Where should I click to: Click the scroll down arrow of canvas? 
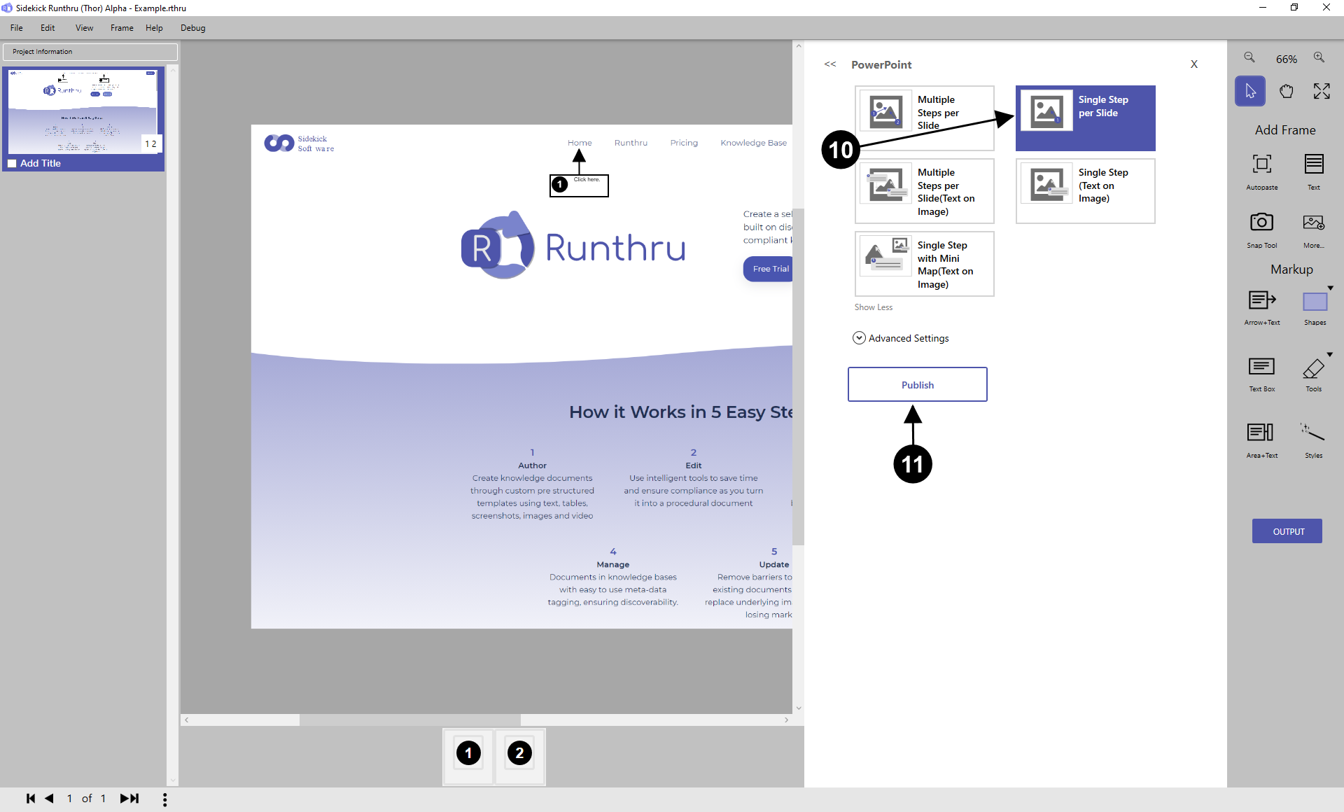click(798, 708)
